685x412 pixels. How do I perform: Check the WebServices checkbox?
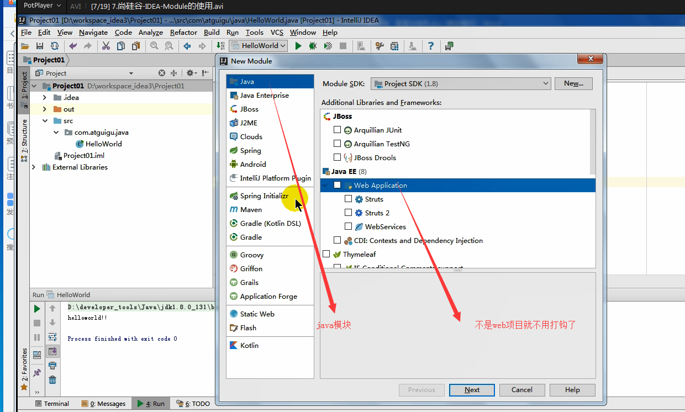(x=348, y=226)
